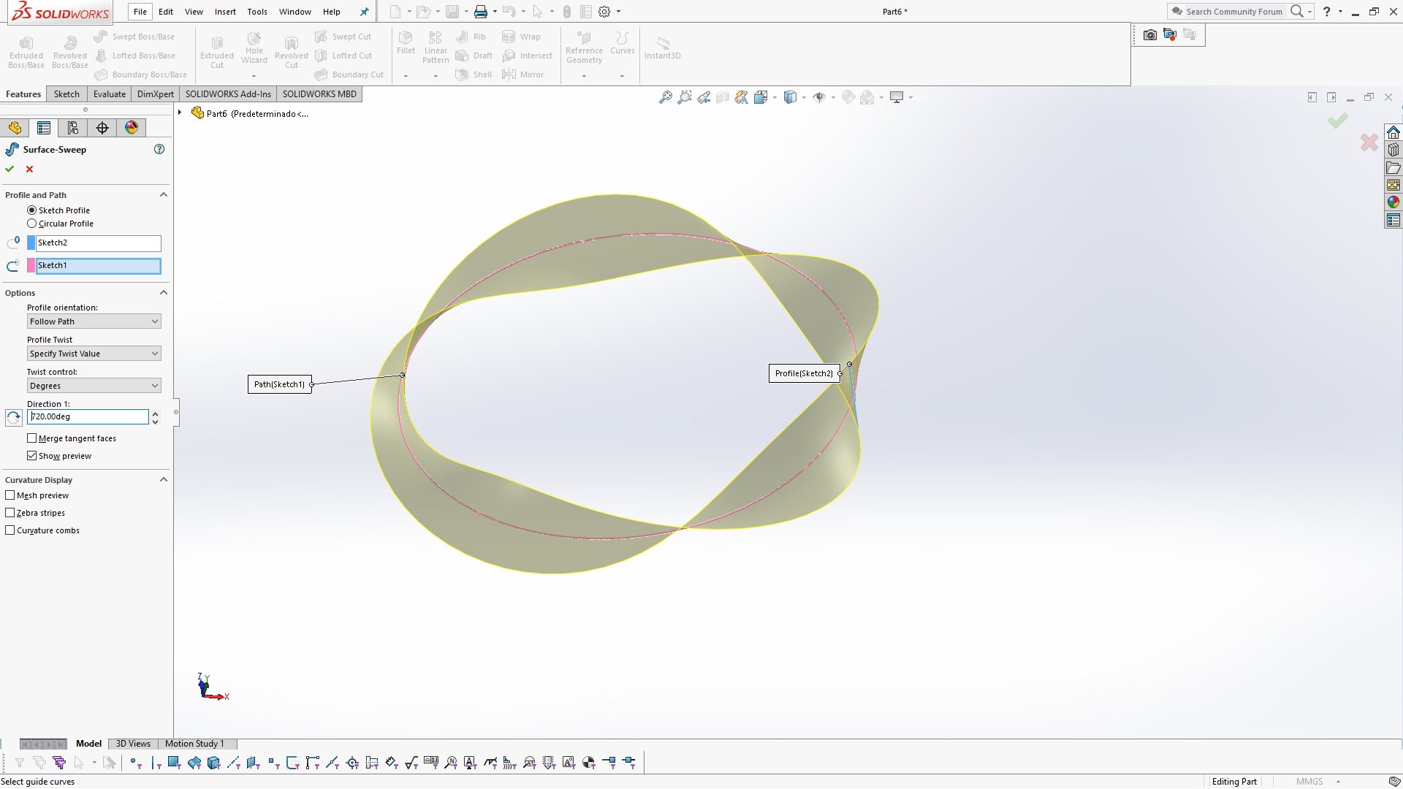Open the Insert menu
Viewport: 1403px width, 789px height.
coord(224,12)
